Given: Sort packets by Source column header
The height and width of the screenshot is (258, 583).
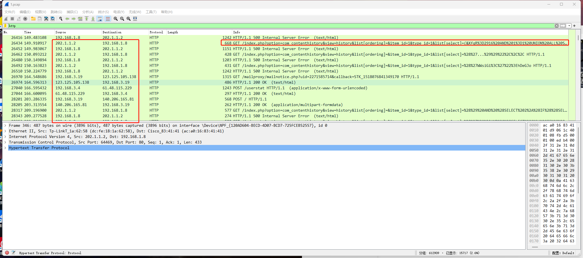Looking at the screenshot, I should (78, 32).
